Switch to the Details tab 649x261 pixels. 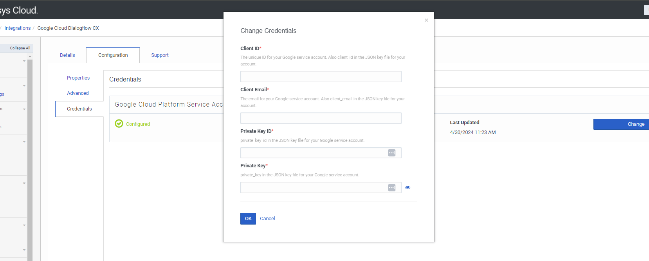click(x=67, y=55)
